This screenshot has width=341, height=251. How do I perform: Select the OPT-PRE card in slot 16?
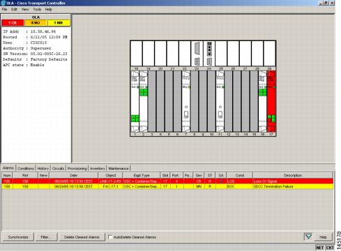(263, 102)
